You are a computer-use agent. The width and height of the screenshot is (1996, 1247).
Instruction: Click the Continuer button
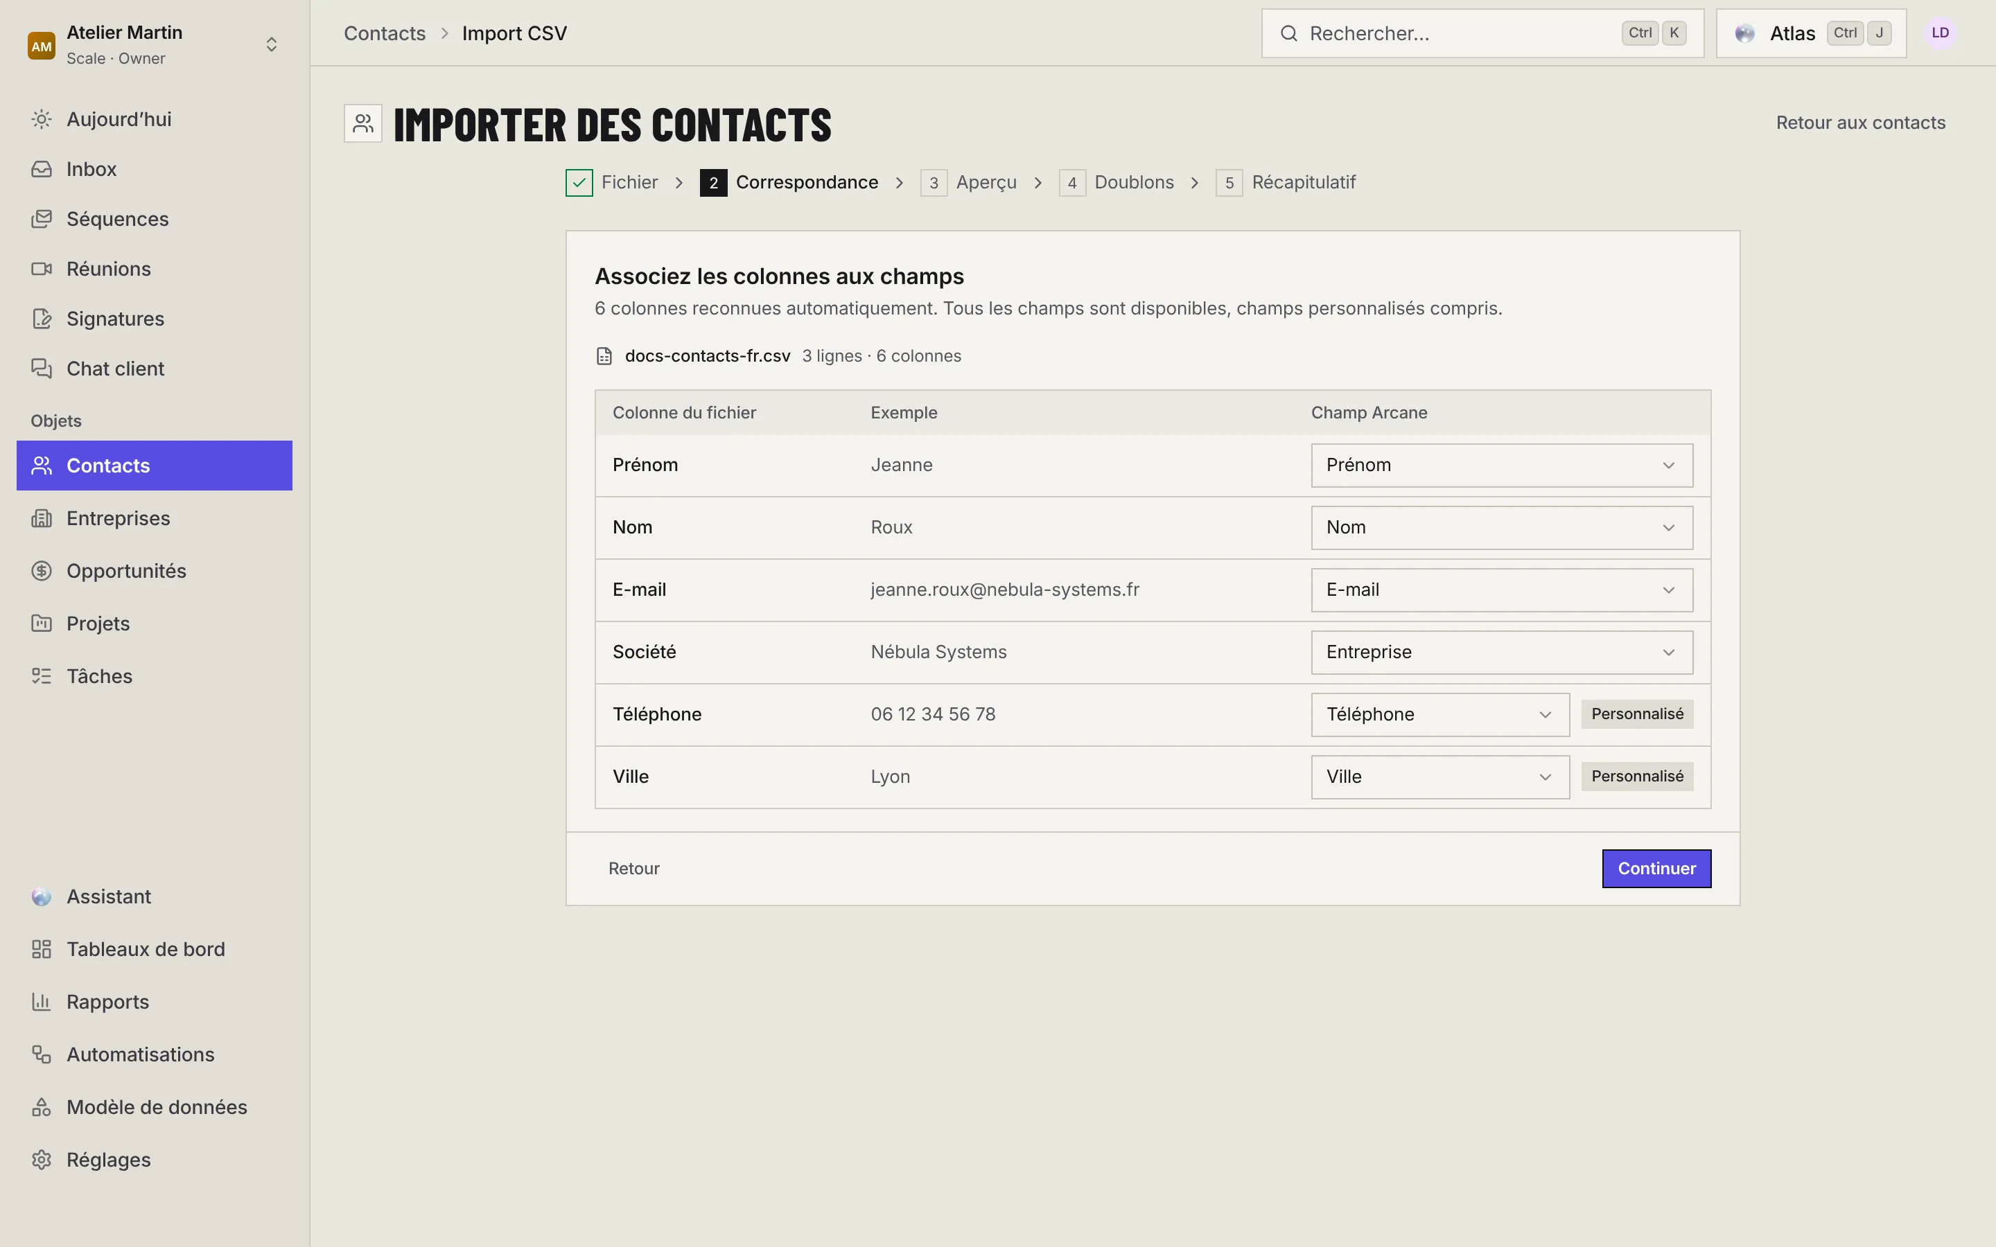pos(1656,869)
